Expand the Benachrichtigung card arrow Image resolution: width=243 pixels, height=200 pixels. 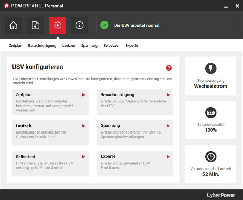point(168,95)
